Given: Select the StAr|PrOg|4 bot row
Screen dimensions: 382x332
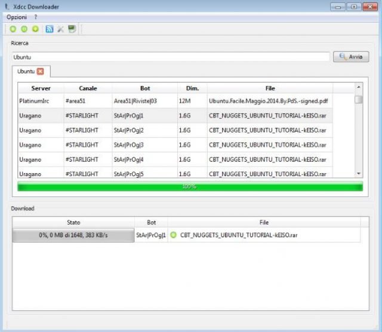Looking at the screenshot, I should (145, 159).
